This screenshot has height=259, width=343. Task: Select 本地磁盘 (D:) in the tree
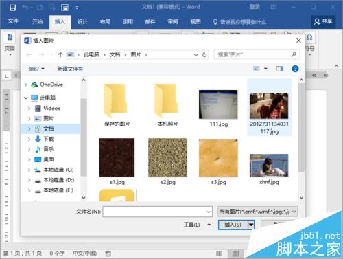(58, 180)
